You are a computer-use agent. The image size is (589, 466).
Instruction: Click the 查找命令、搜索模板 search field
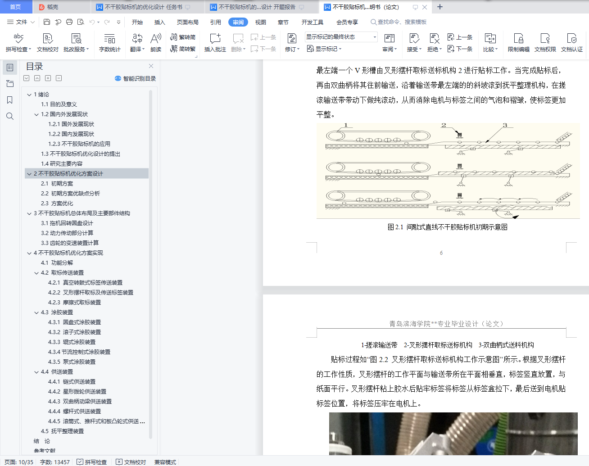pos(399,22)
